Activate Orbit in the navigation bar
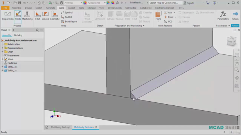 237,78
